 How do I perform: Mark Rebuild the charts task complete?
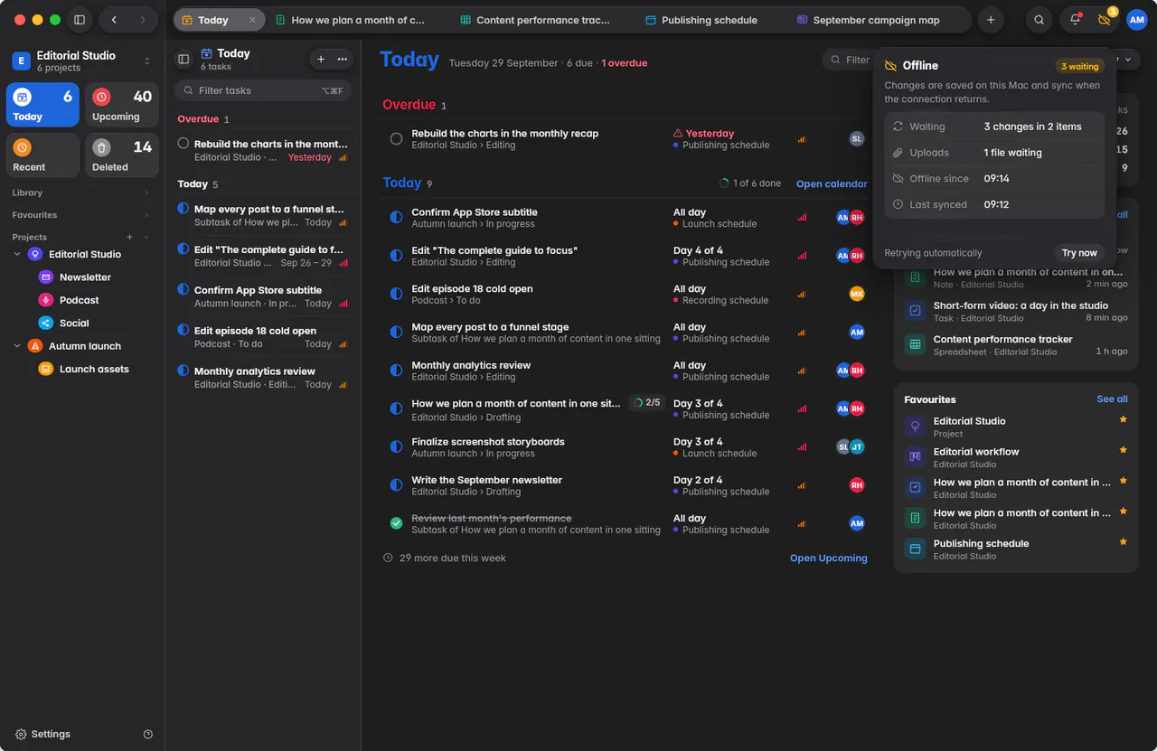[396, 138]
